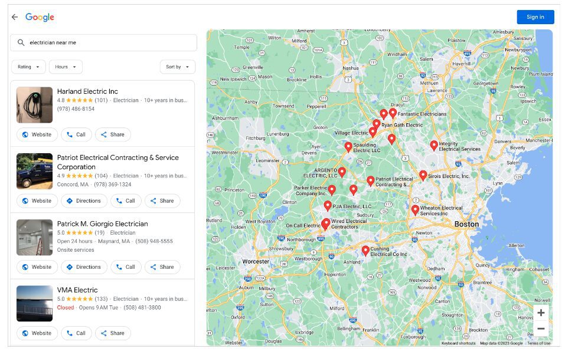Select Patriot Electrical Contracting map pin
This screenshot has width=562, height=352.
[371, 181]
